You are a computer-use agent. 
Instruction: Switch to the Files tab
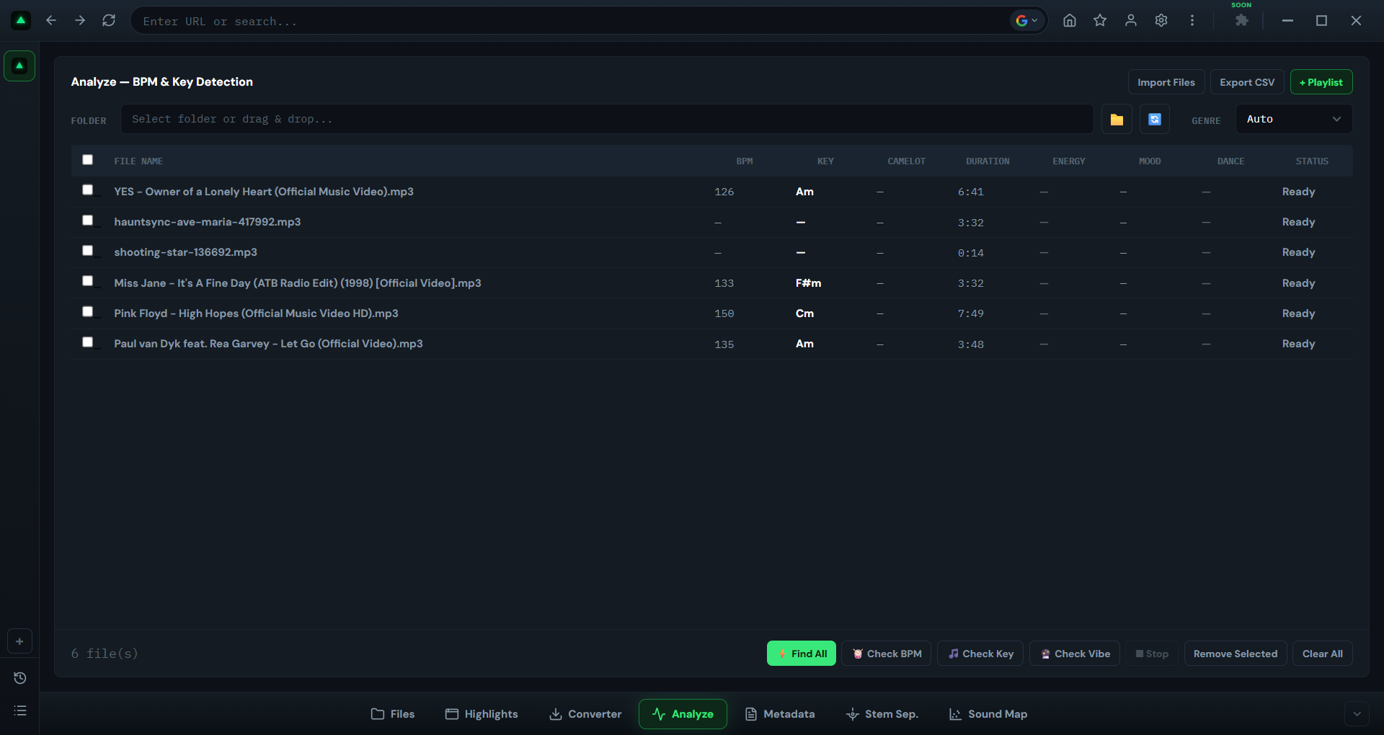click(393, 714)
